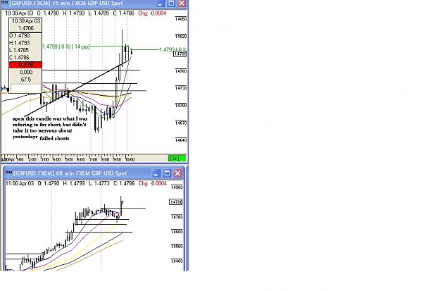Click Chg: -0.0004 in 15 min chart header

(x=152, y=13)
